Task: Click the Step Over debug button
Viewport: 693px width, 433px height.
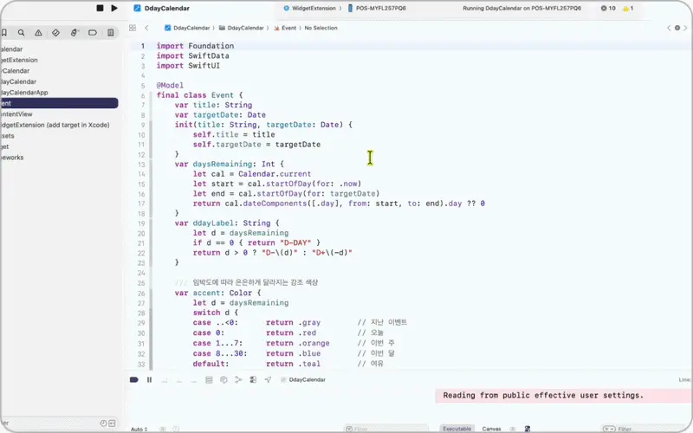Action: point(165,380)
